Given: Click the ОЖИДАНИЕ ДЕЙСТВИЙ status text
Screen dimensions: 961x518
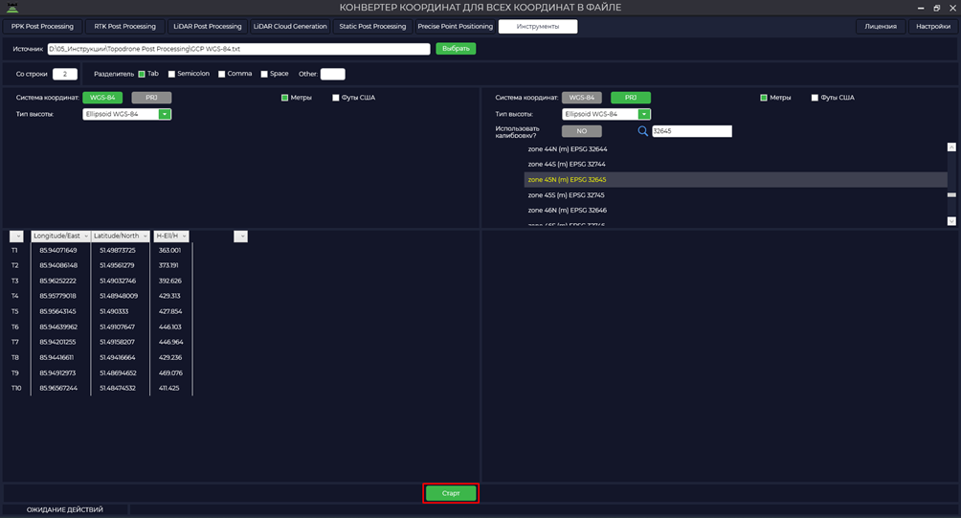Looking at the screenshot, I should (x=65, y=510).
